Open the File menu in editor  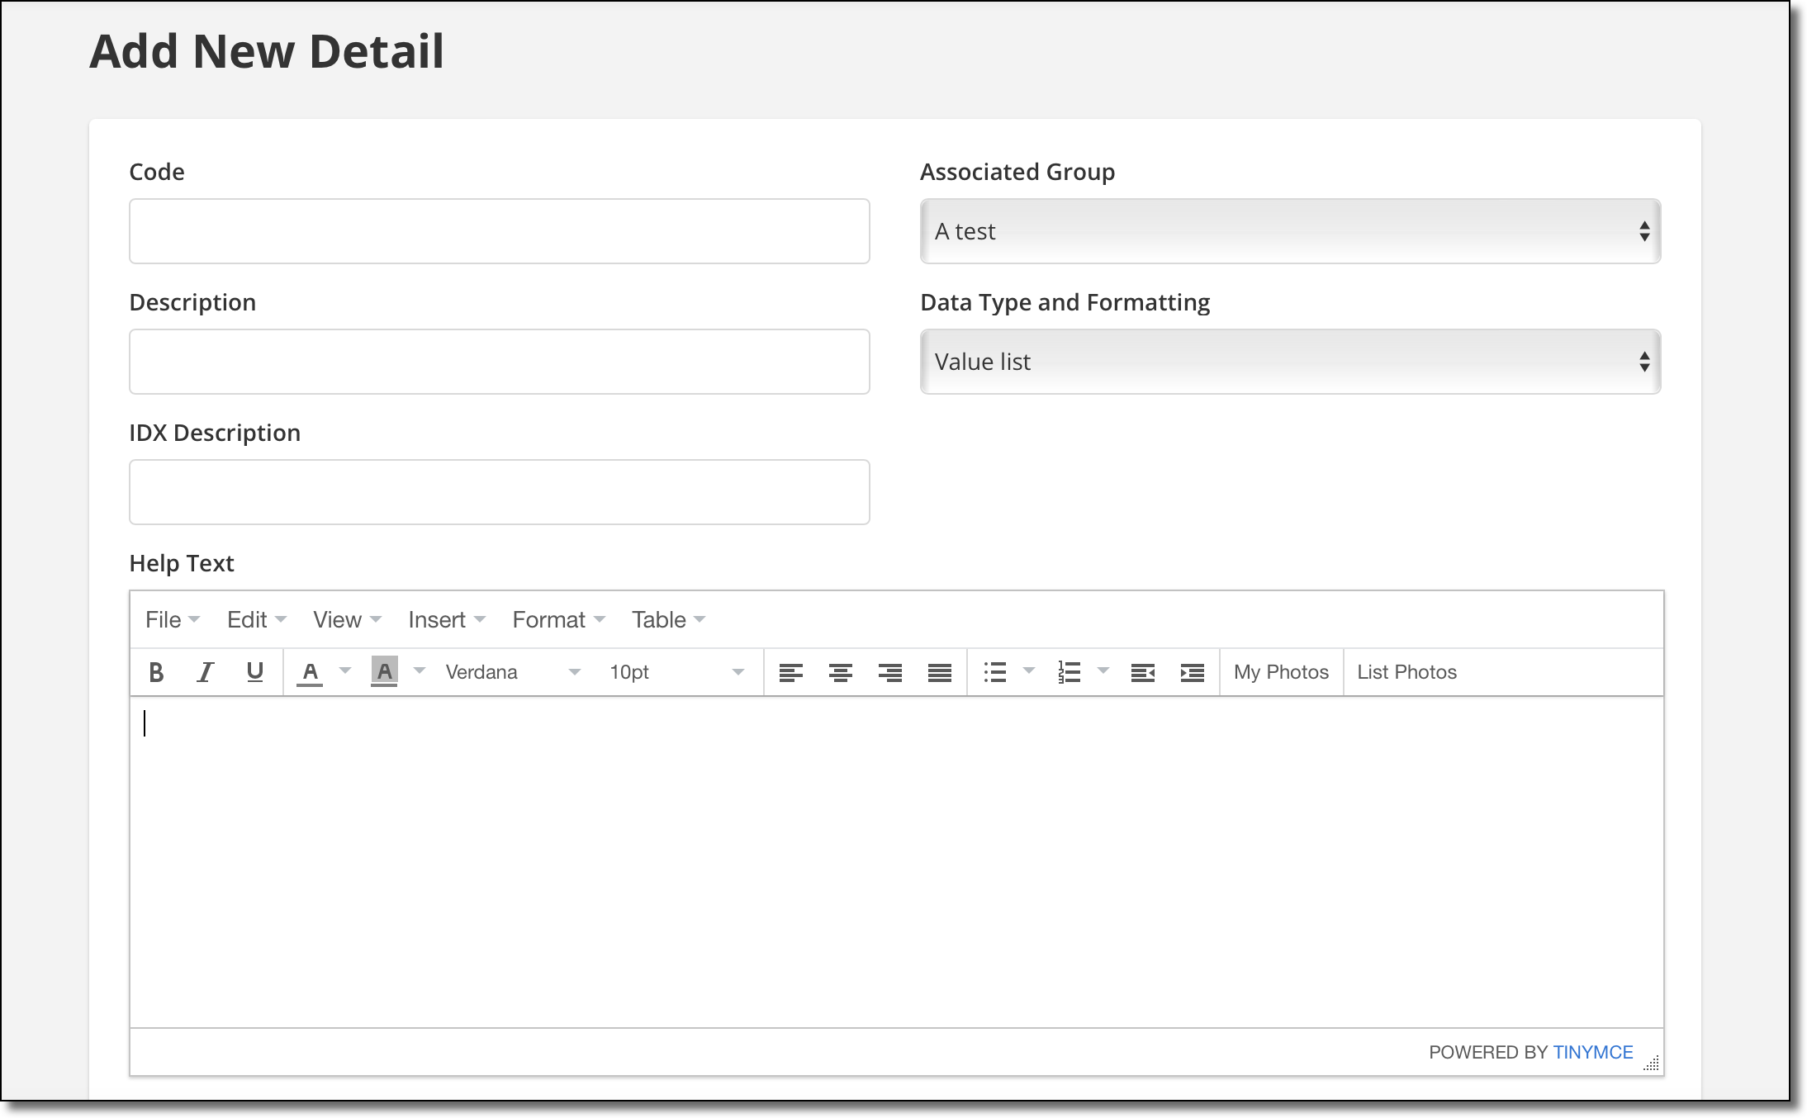point(173,620)
